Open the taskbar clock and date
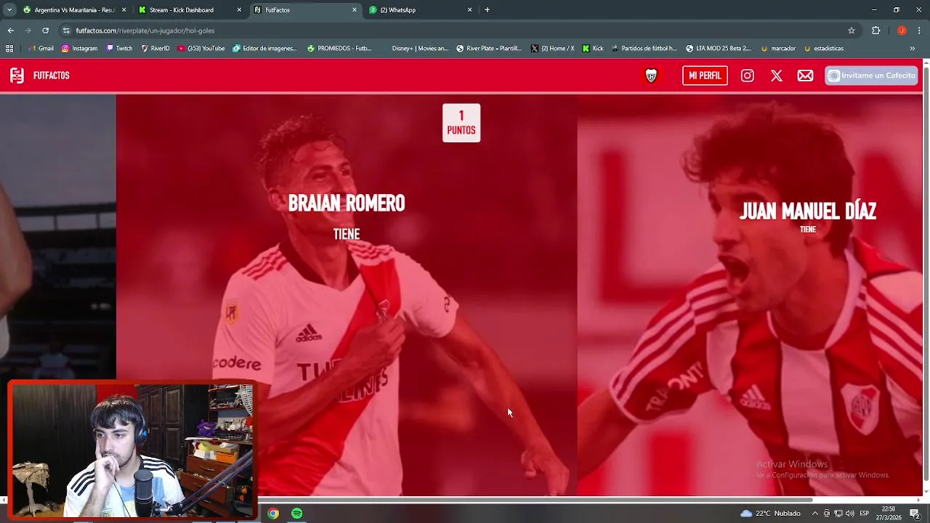930x523 pixels. pos(889,514)
